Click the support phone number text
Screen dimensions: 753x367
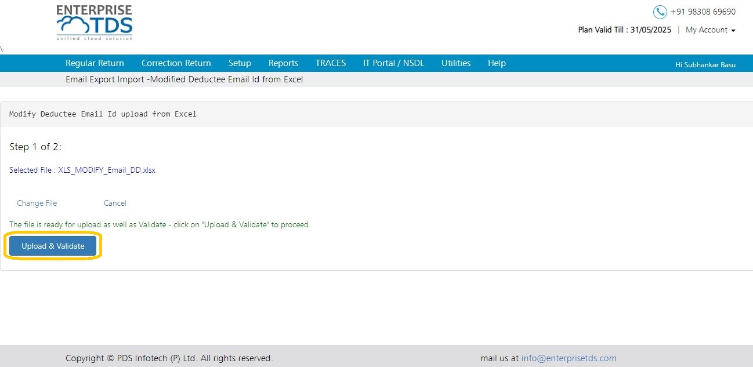(x=703, y=12)
